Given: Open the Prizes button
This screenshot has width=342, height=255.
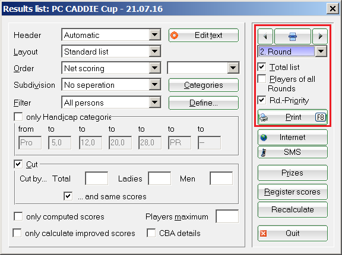Looking at the screenshot, I should pos(293,173).
